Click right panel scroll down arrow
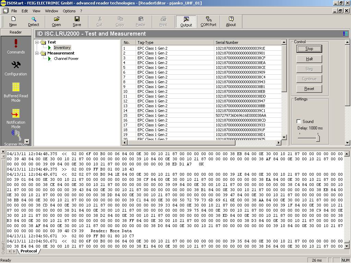Image resolution: width=351 pixels, height=263 pixels. [x=347, y=143]
